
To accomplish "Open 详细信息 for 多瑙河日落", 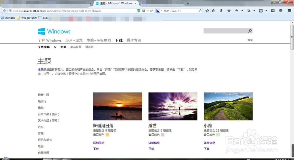I will coord(99,143).
